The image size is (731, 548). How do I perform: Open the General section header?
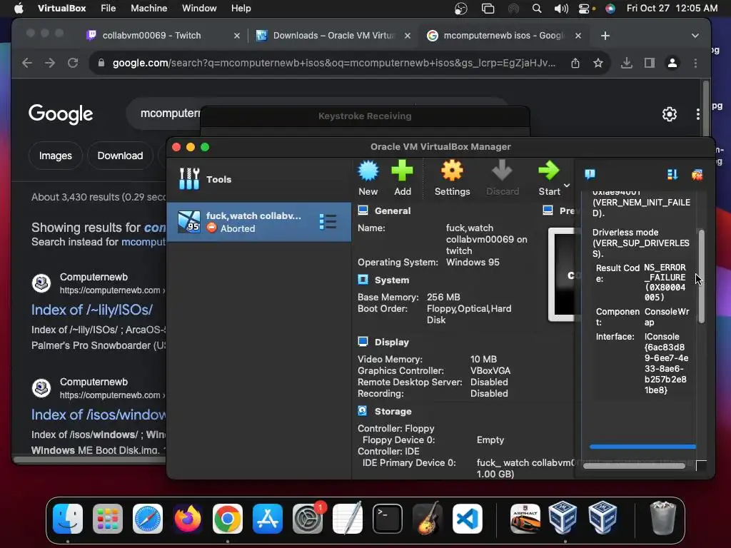click(x=393, y=210)
